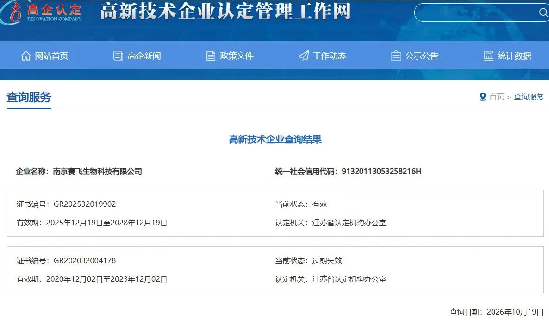Click the 高新技术企业查询结果 heading
The width and height of the screenshot is (549, 328).
click(x=275, y=140)
